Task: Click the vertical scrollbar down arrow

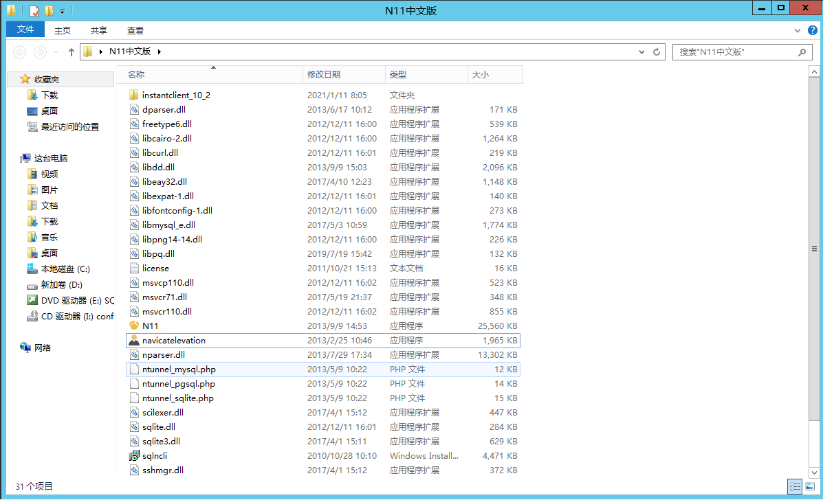Action: [814, 473]
